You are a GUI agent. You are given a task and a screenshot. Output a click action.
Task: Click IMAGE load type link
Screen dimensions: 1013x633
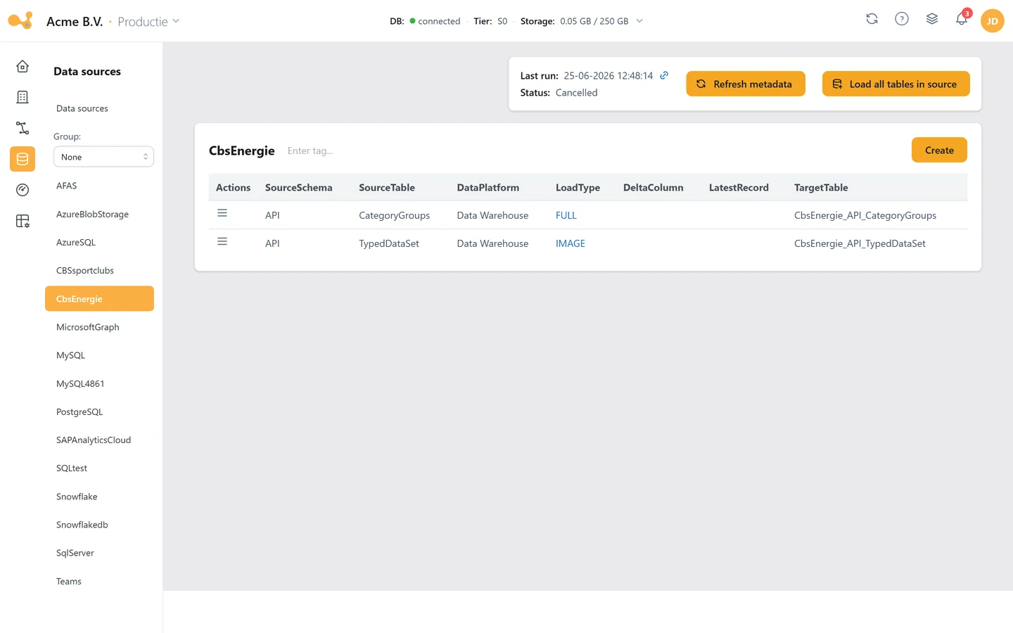[x=571, y=243]
